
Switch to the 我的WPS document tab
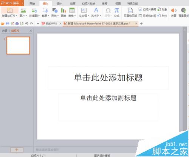[x=49, y=23]
